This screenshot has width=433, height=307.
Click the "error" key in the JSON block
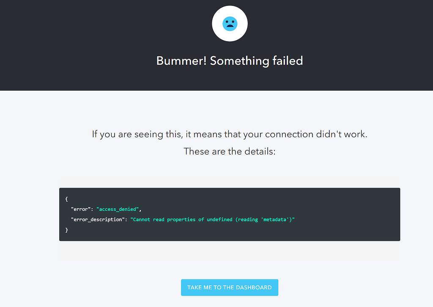coord(81,209)
